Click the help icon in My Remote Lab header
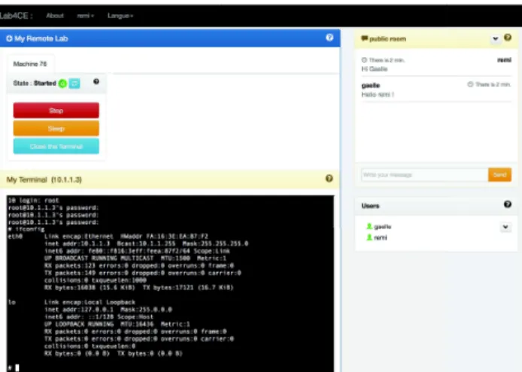 coord(329,38)
